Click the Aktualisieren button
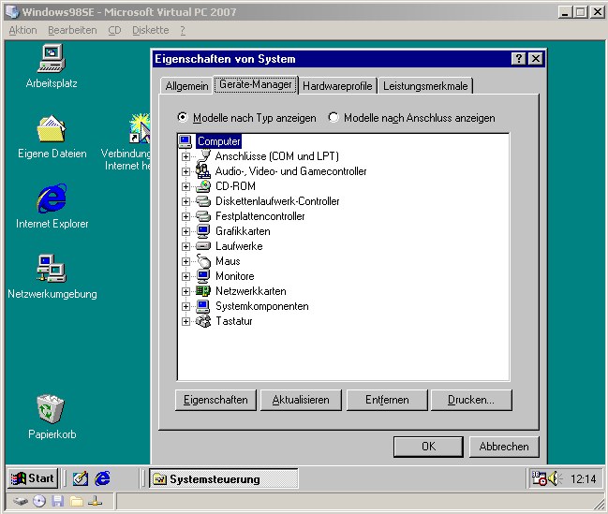Screen dimensions: 608x514 click(x=301, y=400)
